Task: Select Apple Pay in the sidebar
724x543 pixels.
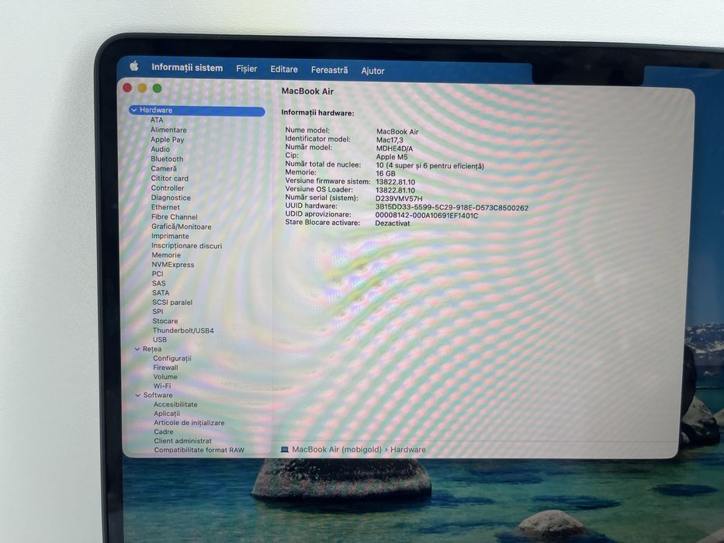Action: [167, 140]
